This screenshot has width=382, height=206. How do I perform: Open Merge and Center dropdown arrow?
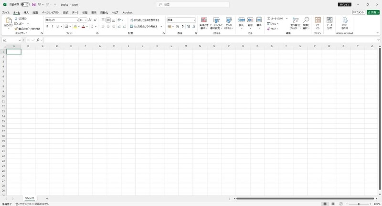[x=161, y=26]
